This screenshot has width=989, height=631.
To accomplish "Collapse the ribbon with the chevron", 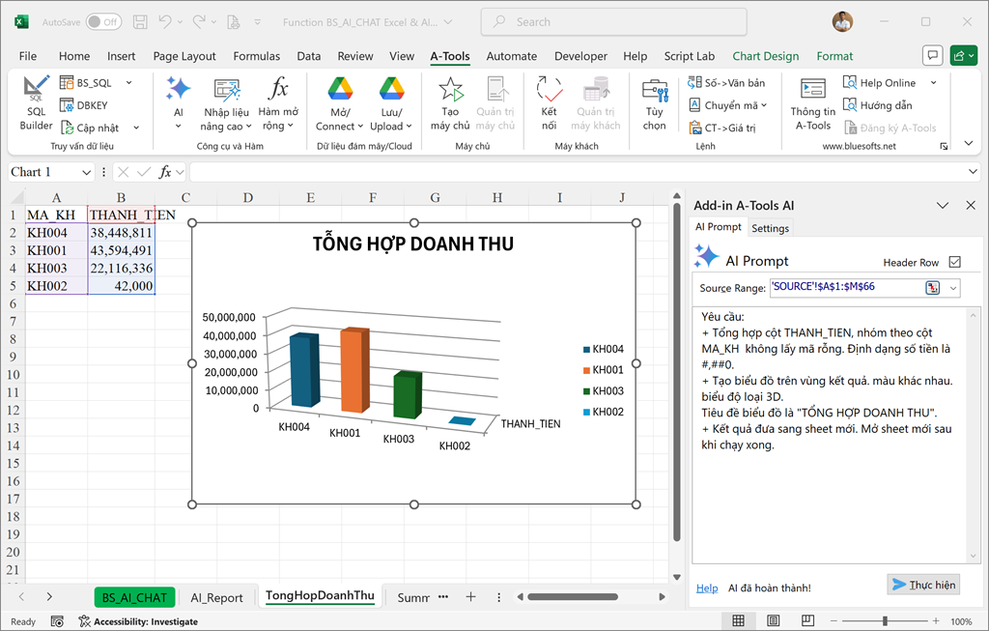I will [969, 144].
